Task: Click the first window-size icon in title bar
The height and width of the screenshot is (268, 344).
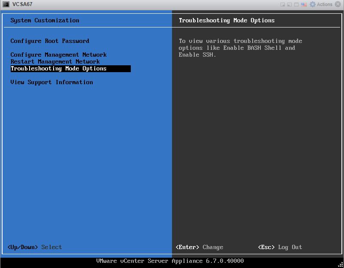Action: pyautogui.click(x=283, y=4)
